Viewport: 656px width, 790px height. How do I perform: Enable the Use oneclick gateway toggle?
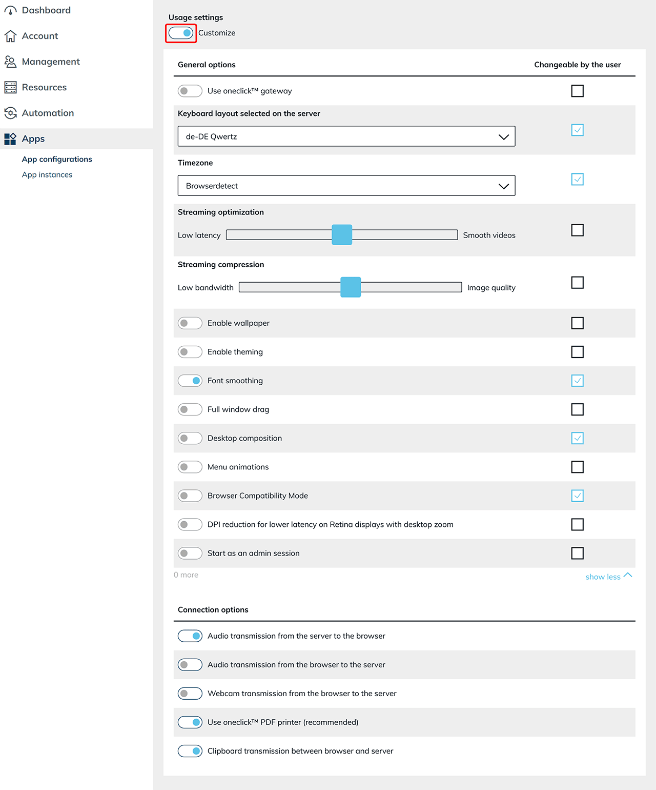click(190, 91)
